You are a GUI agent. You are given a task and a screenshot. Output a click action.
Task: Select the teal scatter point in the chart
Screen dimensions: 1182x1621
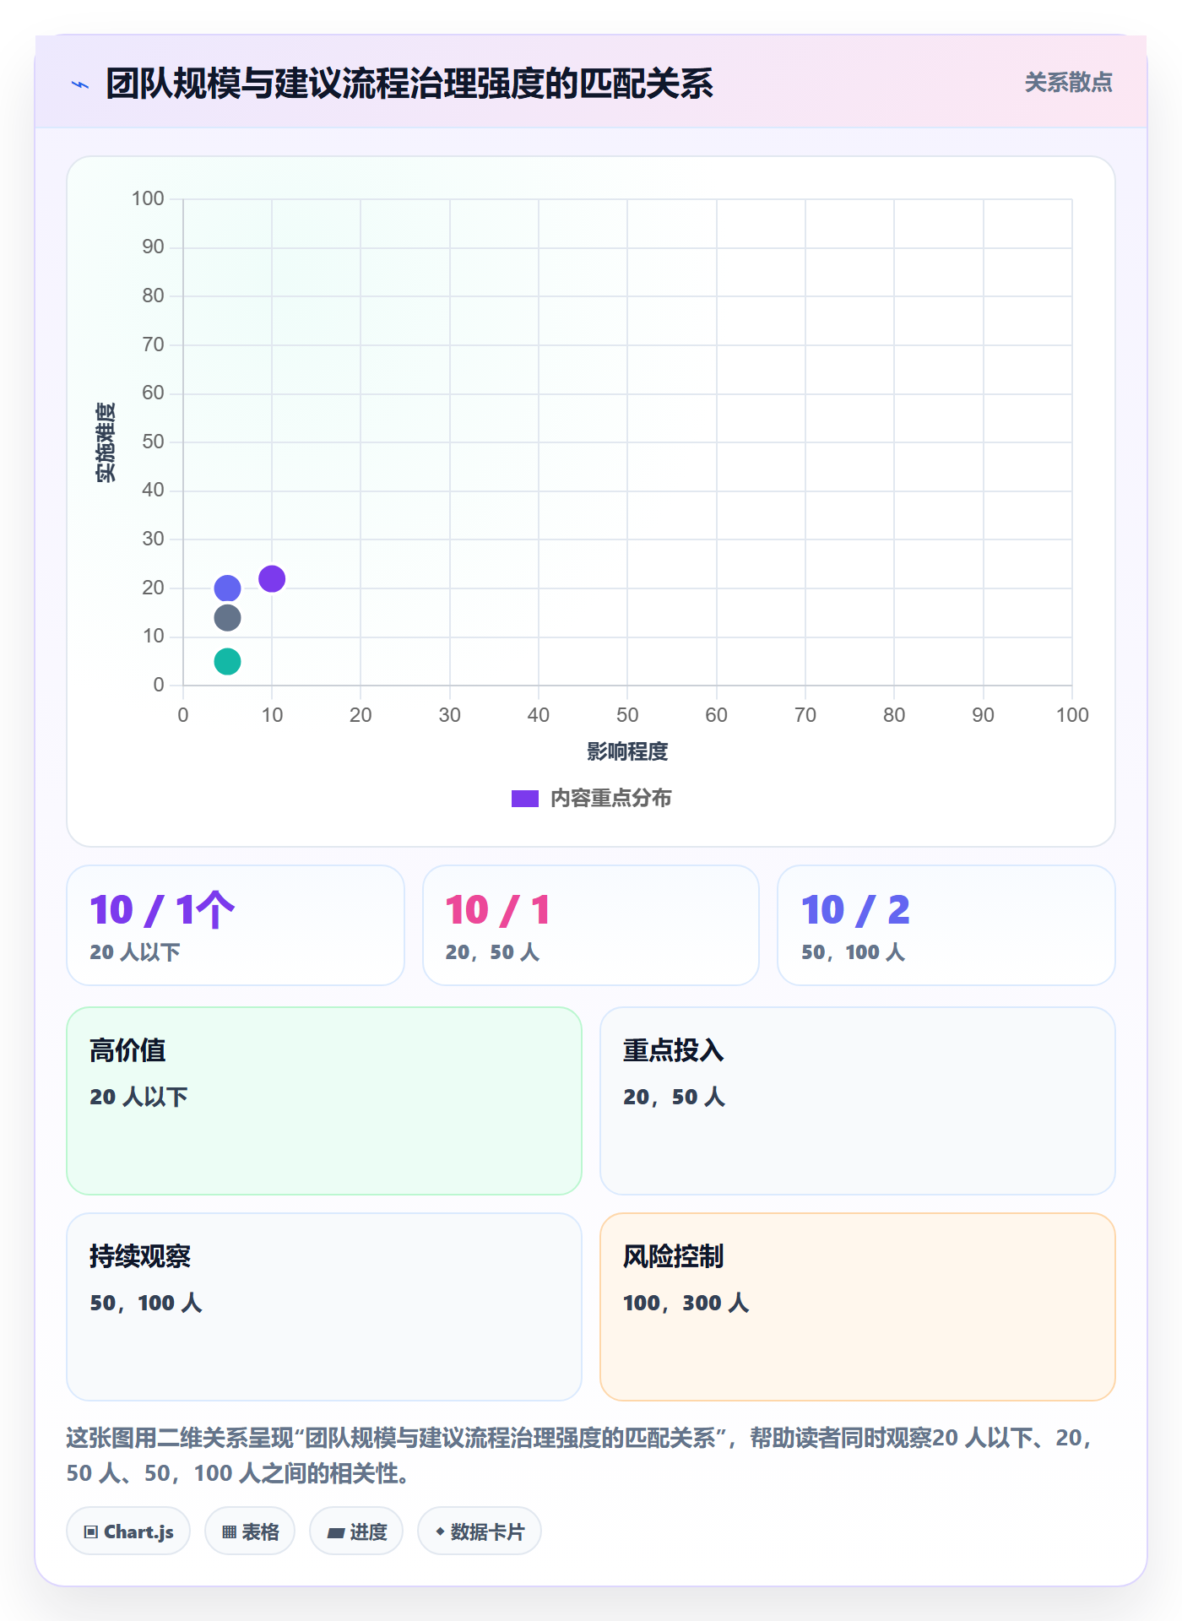(x=227, y=662)
